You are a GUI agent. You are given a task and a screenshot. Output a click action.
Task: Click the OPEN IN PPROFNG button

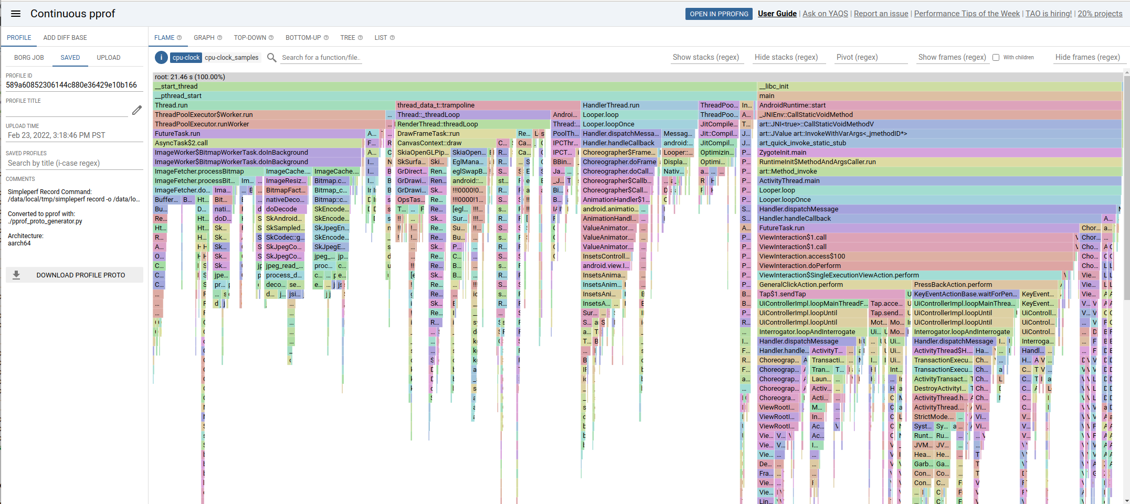pos(719,14)
